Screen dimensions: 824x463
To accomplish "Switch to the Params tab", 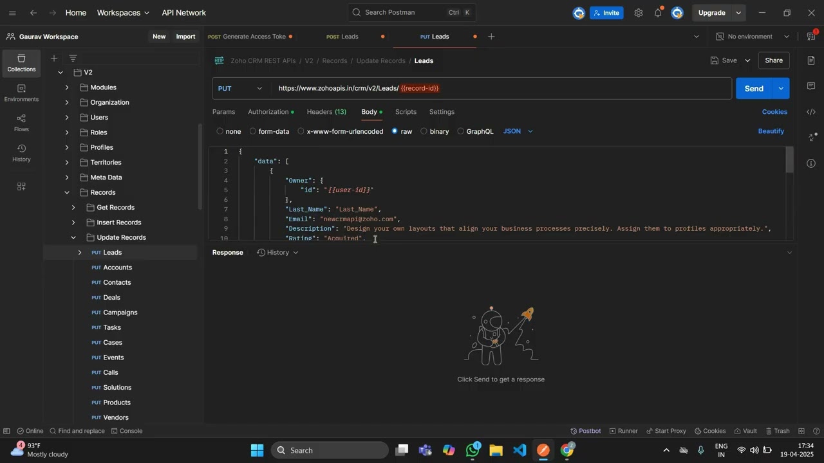I will pos(223,112).
